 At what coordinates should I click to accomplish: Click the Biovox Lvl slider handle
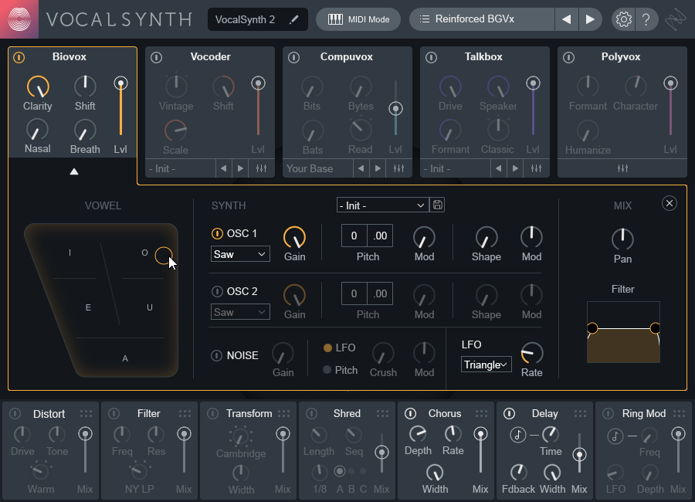point(120,83)
